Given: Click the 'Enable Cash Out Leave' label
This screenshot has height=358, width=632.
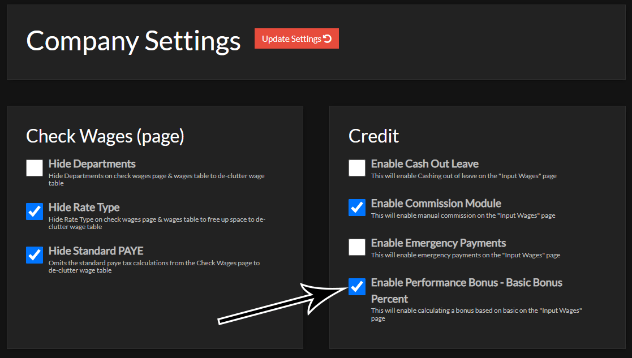Looking at the screenshot, I should (x=424, y=164).
